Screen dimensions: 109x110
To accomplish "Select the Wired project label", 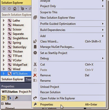I will click(x=16, y=69).
